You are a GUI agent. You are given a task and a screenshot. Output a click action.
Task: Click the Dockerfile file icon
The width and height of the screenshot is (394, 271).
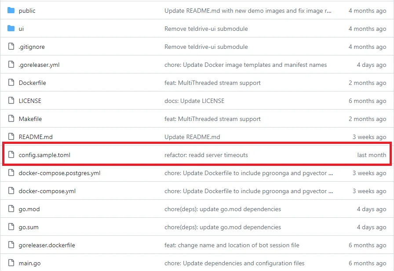coord(11,83)
